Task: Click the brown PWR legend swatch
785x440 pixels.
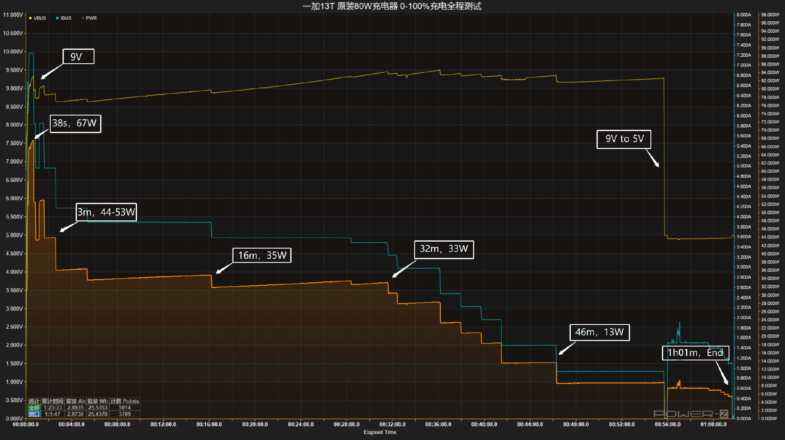Action: click(x=83, y=18)
